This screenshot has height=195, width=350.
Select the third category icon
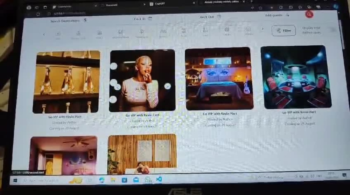[x=99, y=35]
